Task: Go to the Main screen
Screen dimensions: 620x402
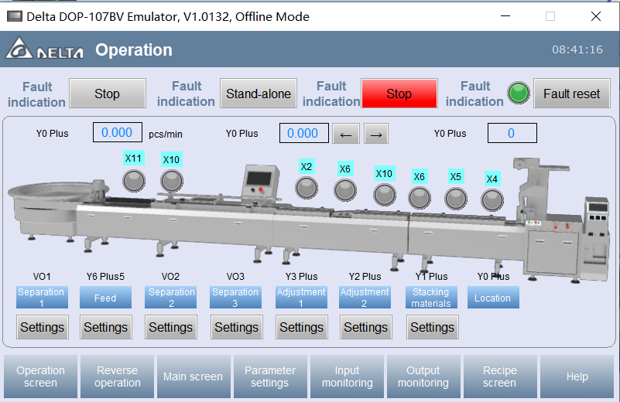Action: click(194, 376)
